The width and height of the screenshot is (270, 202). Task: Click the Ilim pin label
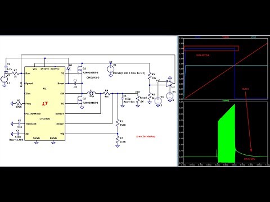pos(28,94)
